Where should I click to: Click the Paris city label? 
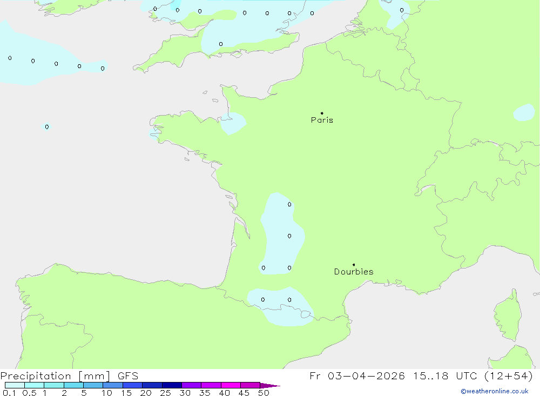tap(322, 120)
